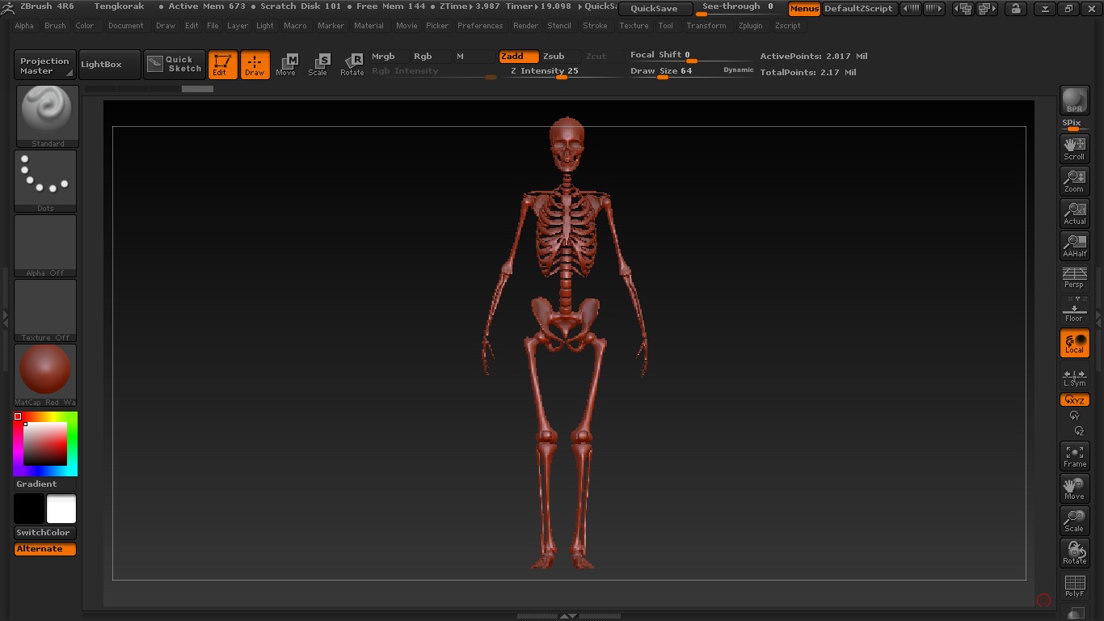
Task: Click the black secondary color swatch
Action: coord(29,509)
